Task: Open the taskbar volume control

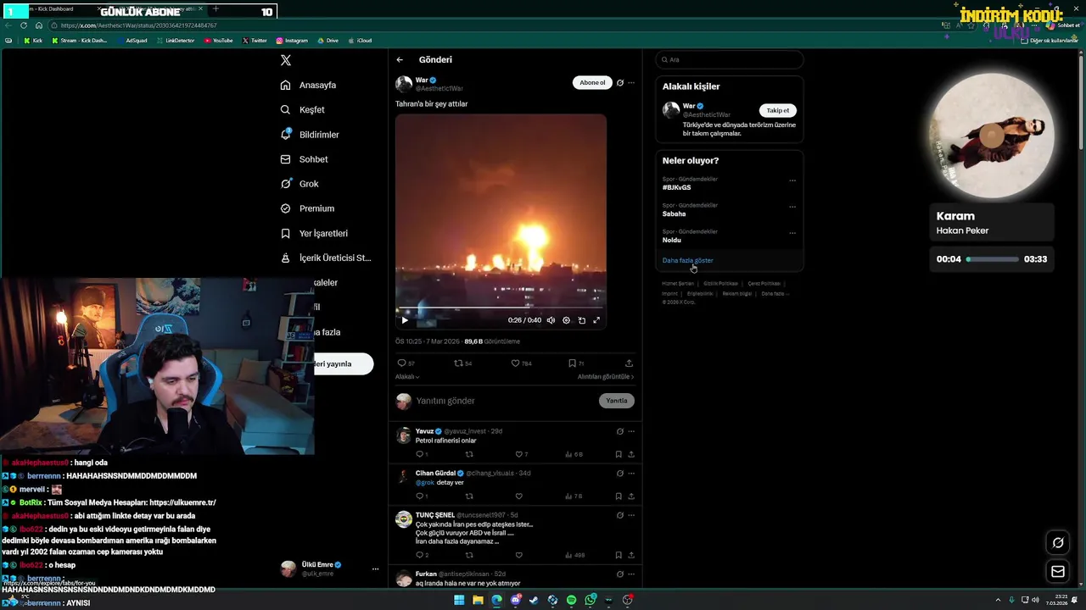Action: [x=1036, y=600]
